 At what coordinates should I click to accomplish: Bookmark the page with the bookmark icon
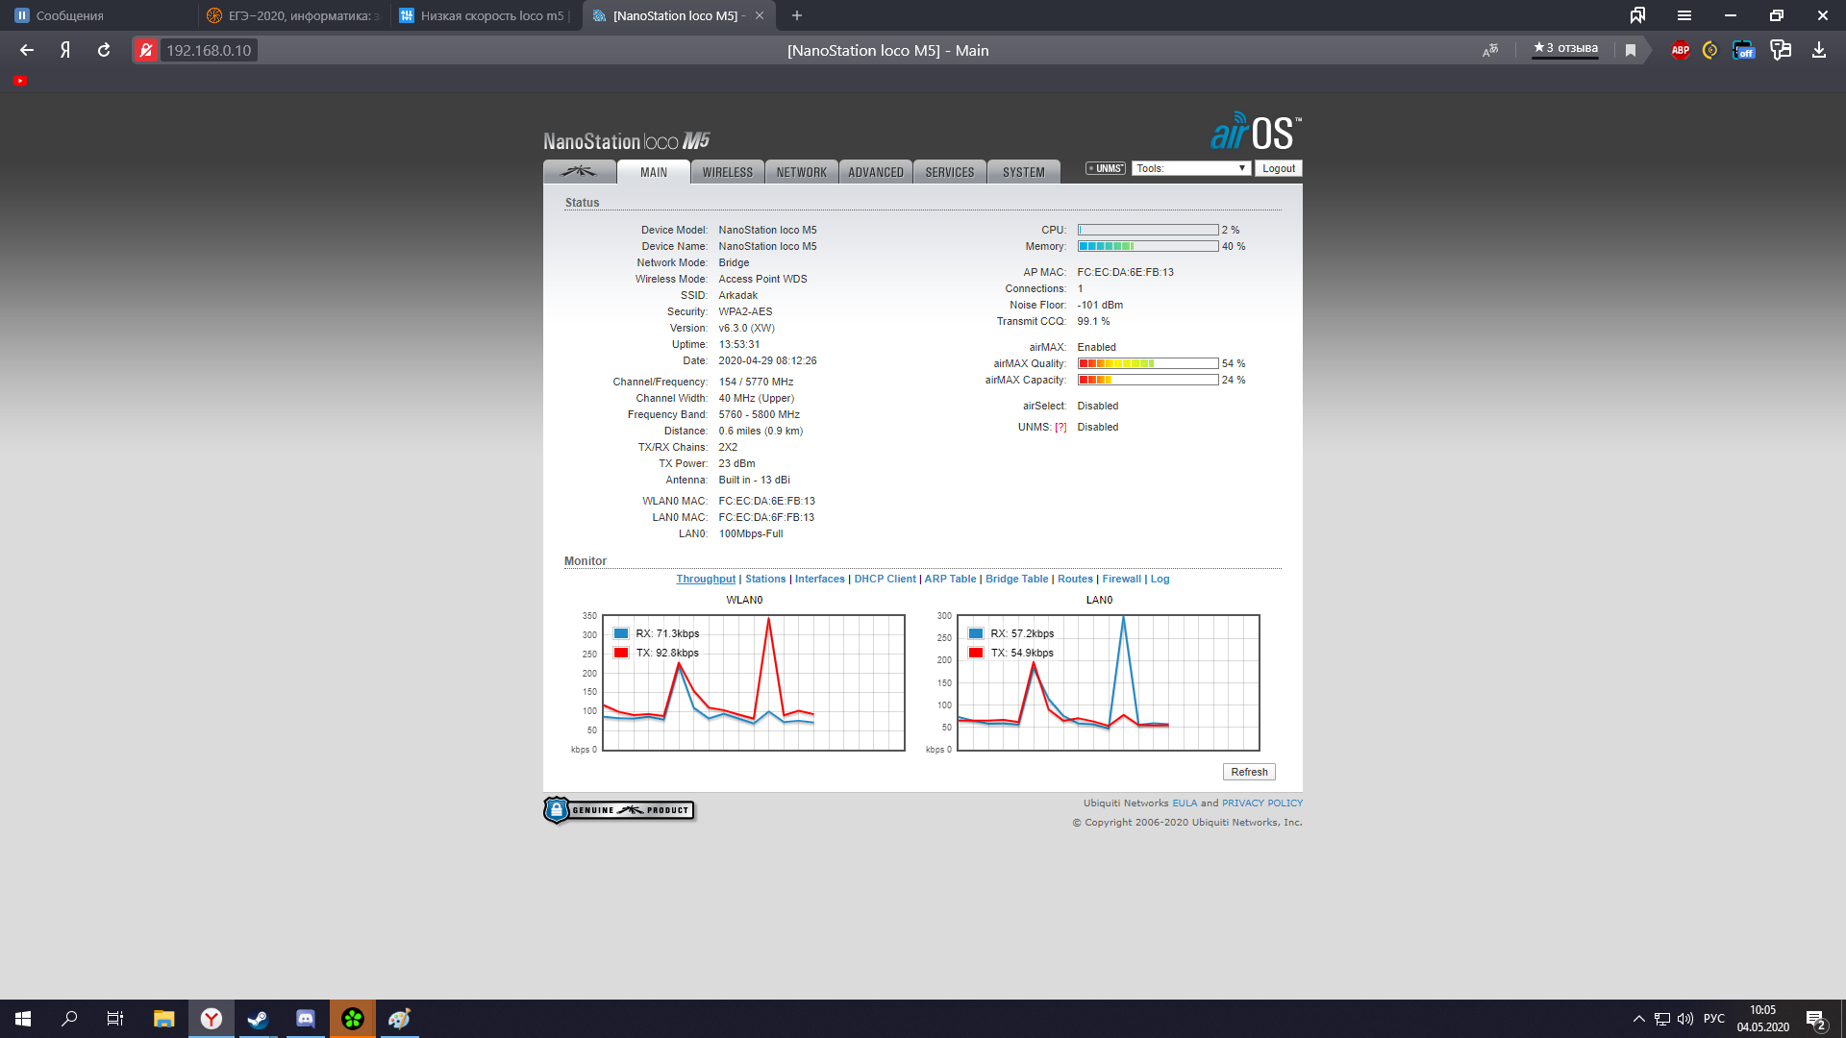(x=1631, y=50)
